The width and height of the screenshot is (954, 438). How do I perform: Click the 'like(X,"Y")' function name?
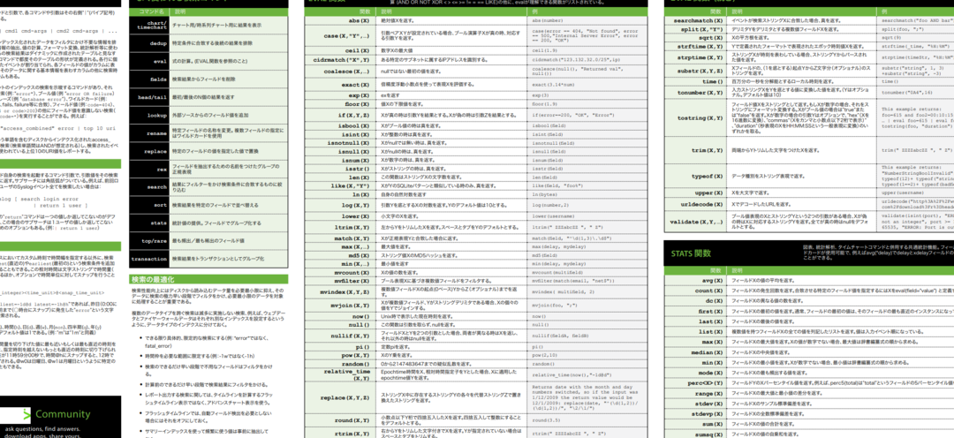click(x=351, y=185)
